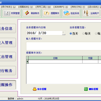Click the 范围 column header
The image size is (101, 101).
[90, 58]
